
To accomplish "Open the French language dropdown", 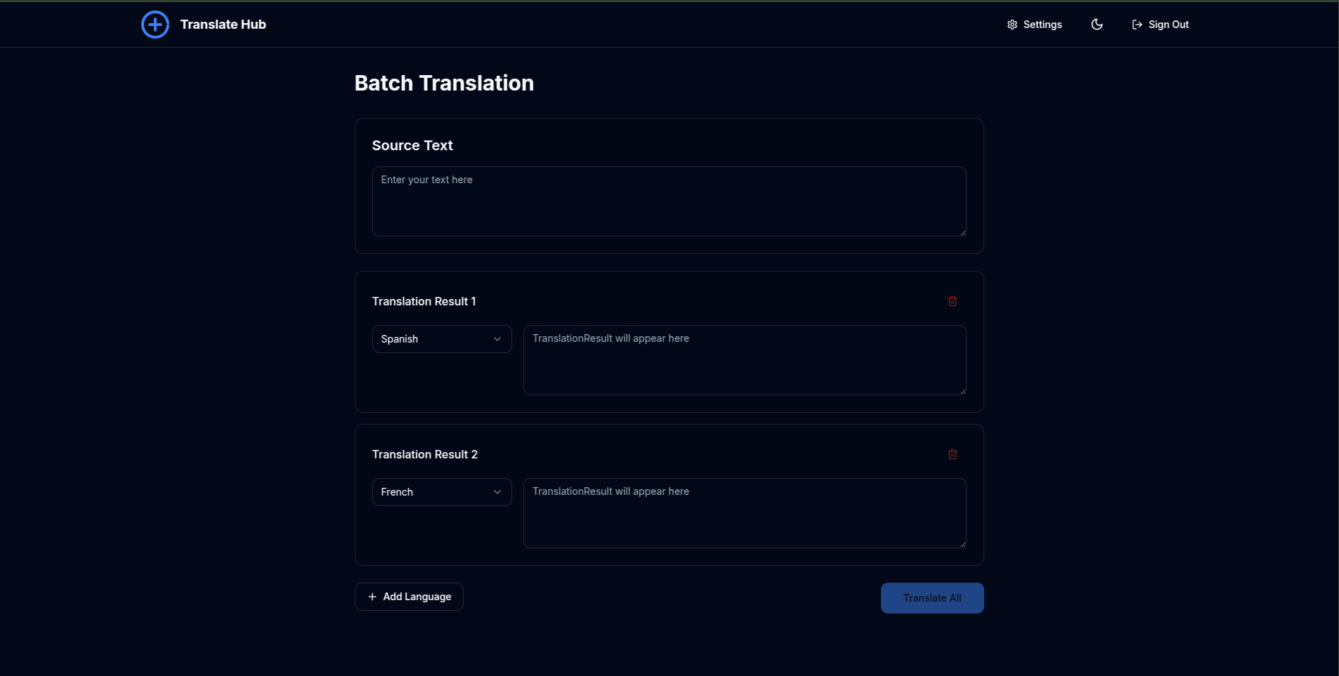I will pyautogui.click(x=442, y=491).
